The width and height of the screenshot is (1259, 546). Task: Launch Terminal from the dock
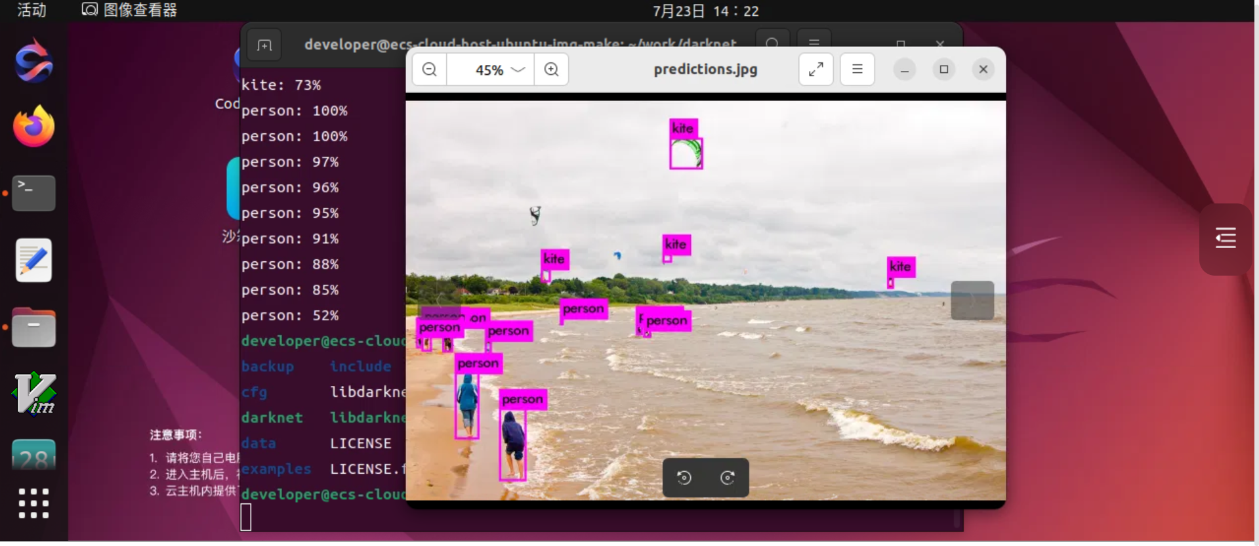33,193
